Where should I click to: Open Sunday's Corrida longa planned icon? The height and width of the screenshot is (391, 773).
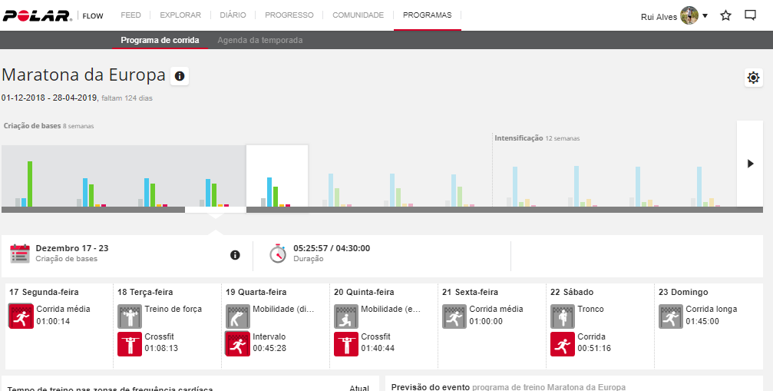point(671,316)
